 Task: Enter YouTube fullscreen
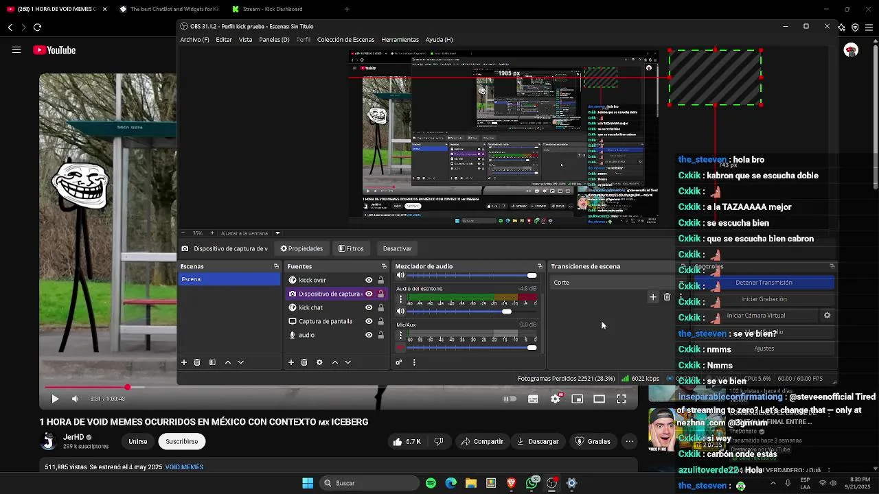coord(621,399)
